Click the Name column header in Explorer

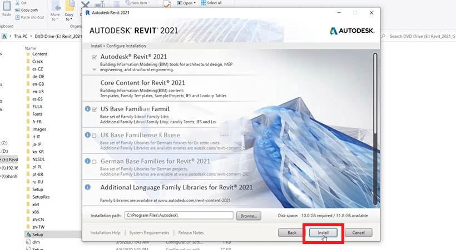click(x=30, y=48)
